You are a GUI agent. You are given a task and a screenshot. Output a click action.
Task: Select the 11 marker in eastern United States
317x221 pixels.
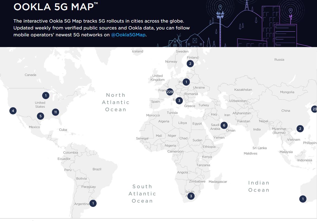55,112
